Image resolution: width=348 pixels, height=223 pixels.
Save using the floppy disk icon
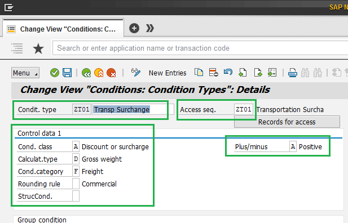tap(67, 73)
